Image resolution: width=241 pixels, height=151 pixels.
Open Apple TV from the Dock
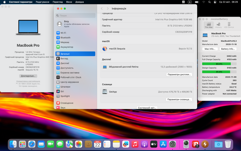click(x=154, y=144)
